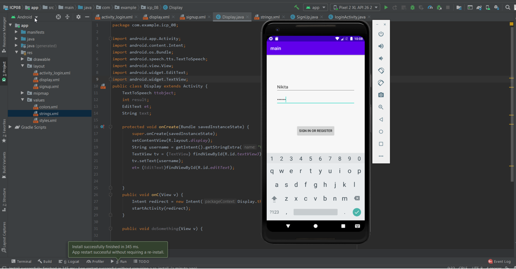Click the SIGN IN OR REGISTER button
This screenshot has width=516, height=269.
coord(315,131)
